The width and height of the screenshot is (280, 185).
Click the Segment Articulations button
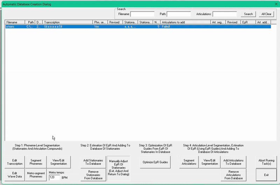189,162
